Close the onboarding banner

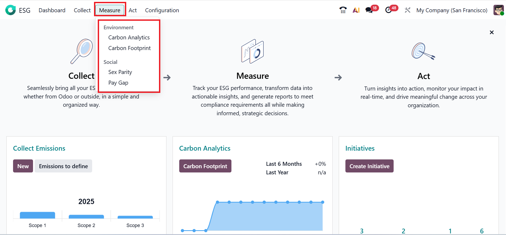point(492,32)
